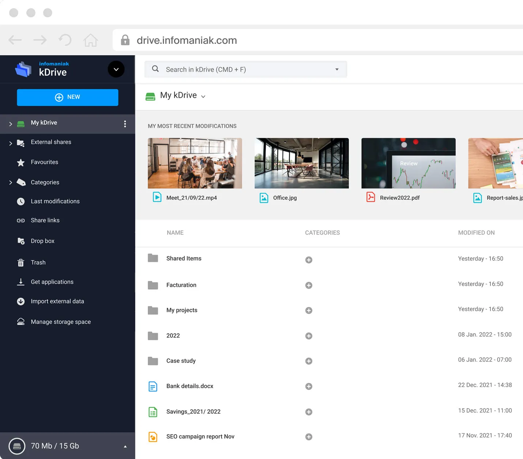
Task: Add a category to Bank details.docx
Action: tap(309, 387)
